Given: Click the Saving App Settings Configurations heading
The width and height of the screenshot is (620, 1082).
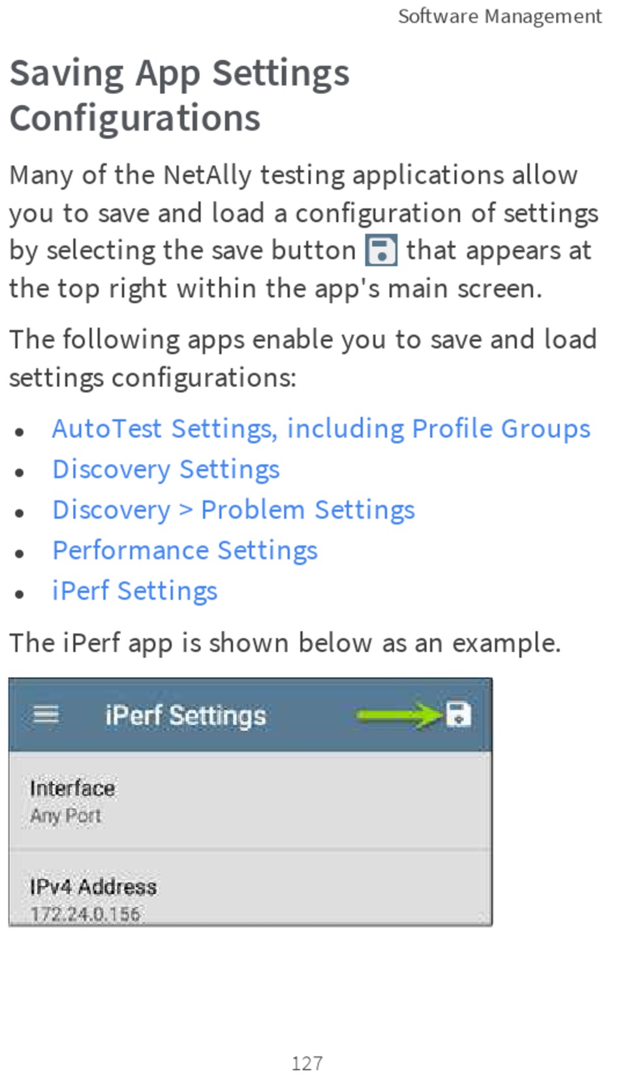Looking at the screenshot, I should [179, 95].
